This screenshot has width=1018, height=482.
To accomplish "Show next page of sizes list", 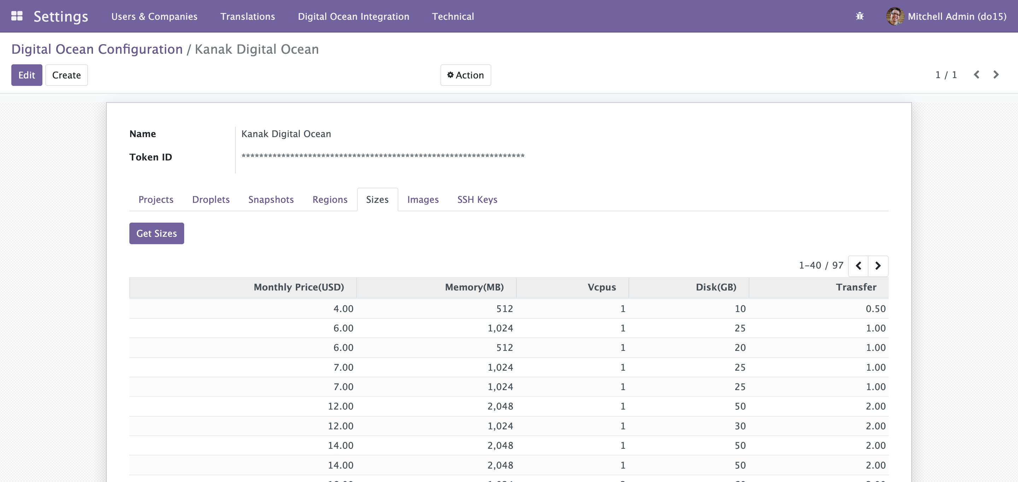I will click(x=878, y=265).
